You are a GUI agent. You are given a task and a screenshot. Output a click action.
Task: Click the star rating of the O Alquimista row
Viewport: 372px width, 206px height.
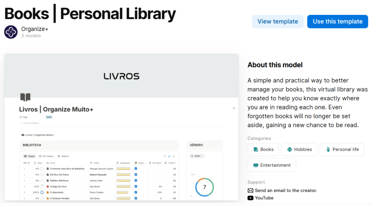coord(122,193)
